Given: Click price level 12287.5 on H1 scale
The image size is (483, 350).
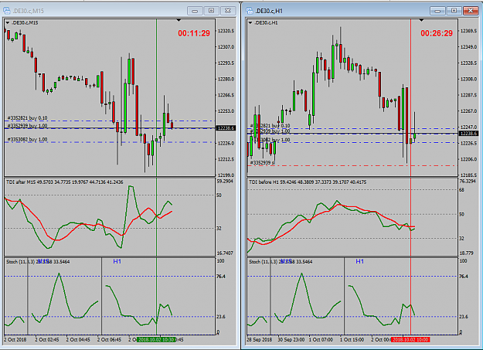Looking at the screenshot, I should [x=468, y=95].
